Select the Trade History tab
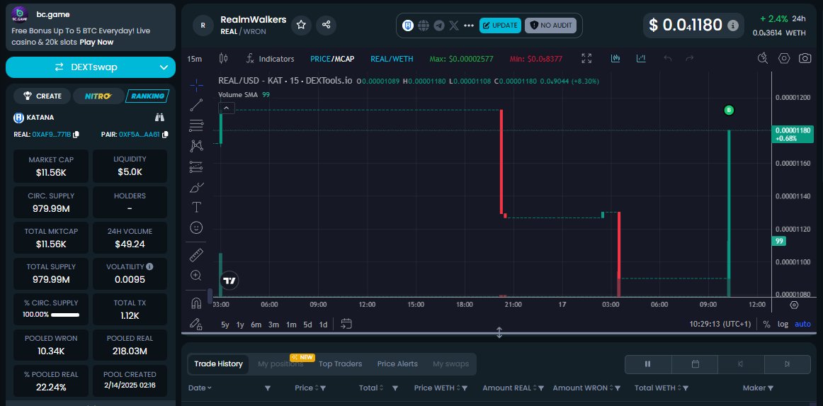 (218, 363)
